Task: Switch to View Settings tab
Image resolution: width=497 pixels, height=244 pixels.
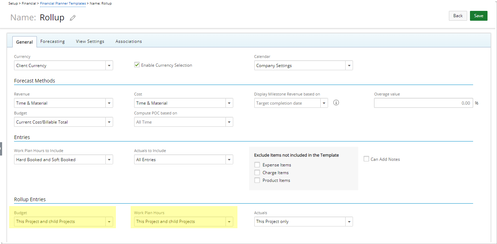Action: (90, 41)
